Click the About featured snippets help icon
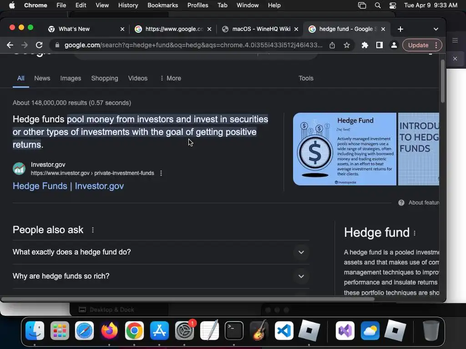 click(401, 203)
